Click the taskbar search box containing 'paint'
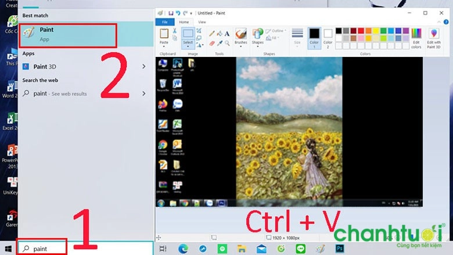 pyautogui.click(x=85, y=249)
